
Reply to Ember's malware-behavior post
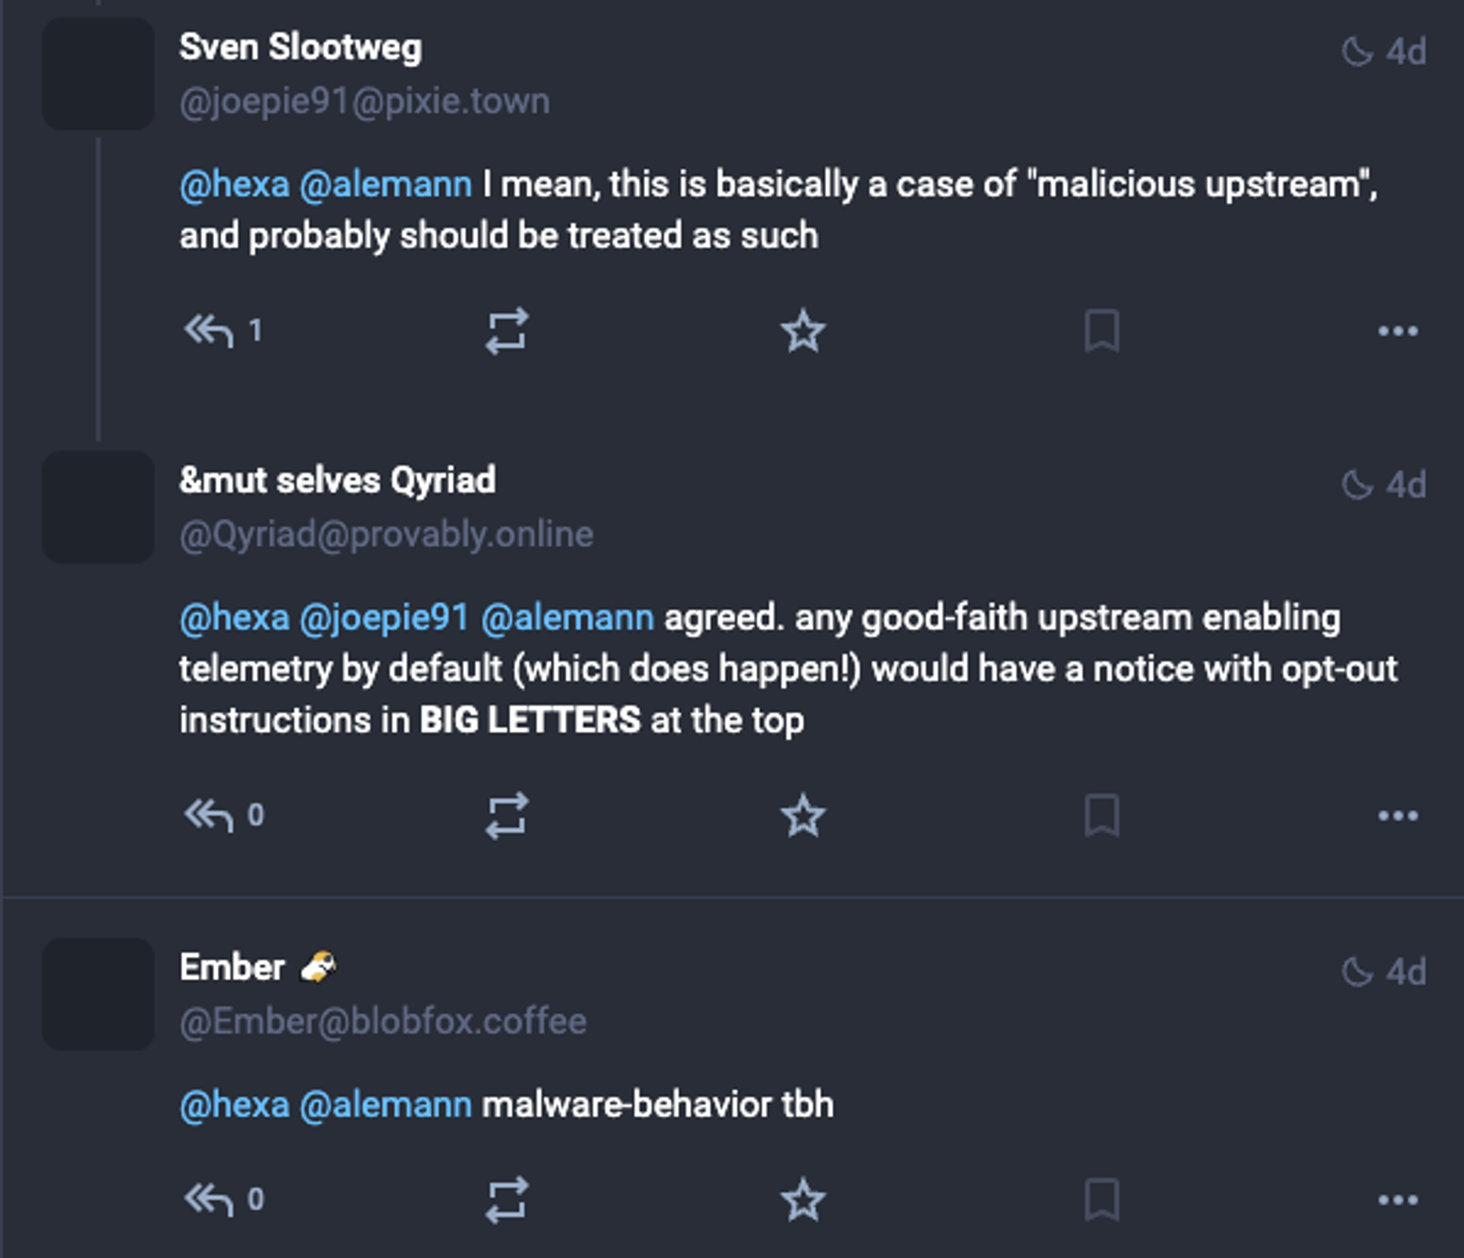tap(210, 1199)
